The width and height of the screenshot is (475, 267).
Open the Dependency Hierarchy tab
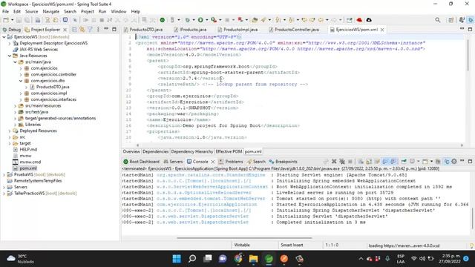click(191, 151)
